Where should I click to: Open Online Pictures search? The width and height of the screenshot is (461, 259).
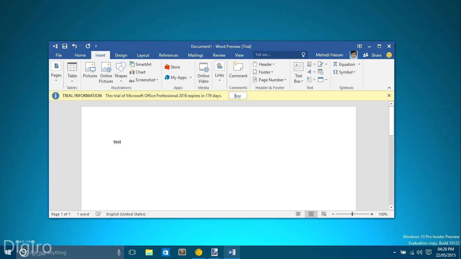(106, 73)
